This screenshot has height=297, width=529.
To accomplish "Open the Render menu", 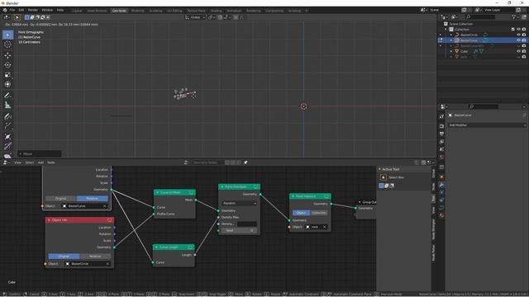I will click(33, 10).
